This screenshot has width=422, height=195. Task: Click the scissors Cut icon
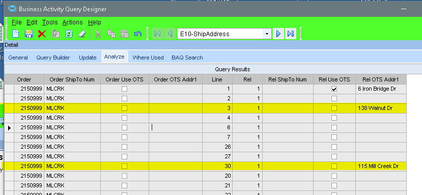[x=98, y=34]
